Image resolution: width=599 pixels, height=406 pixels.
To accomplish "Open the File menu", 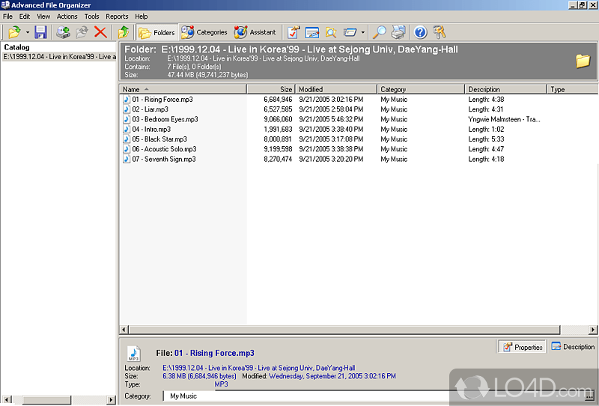I will 7,16.
